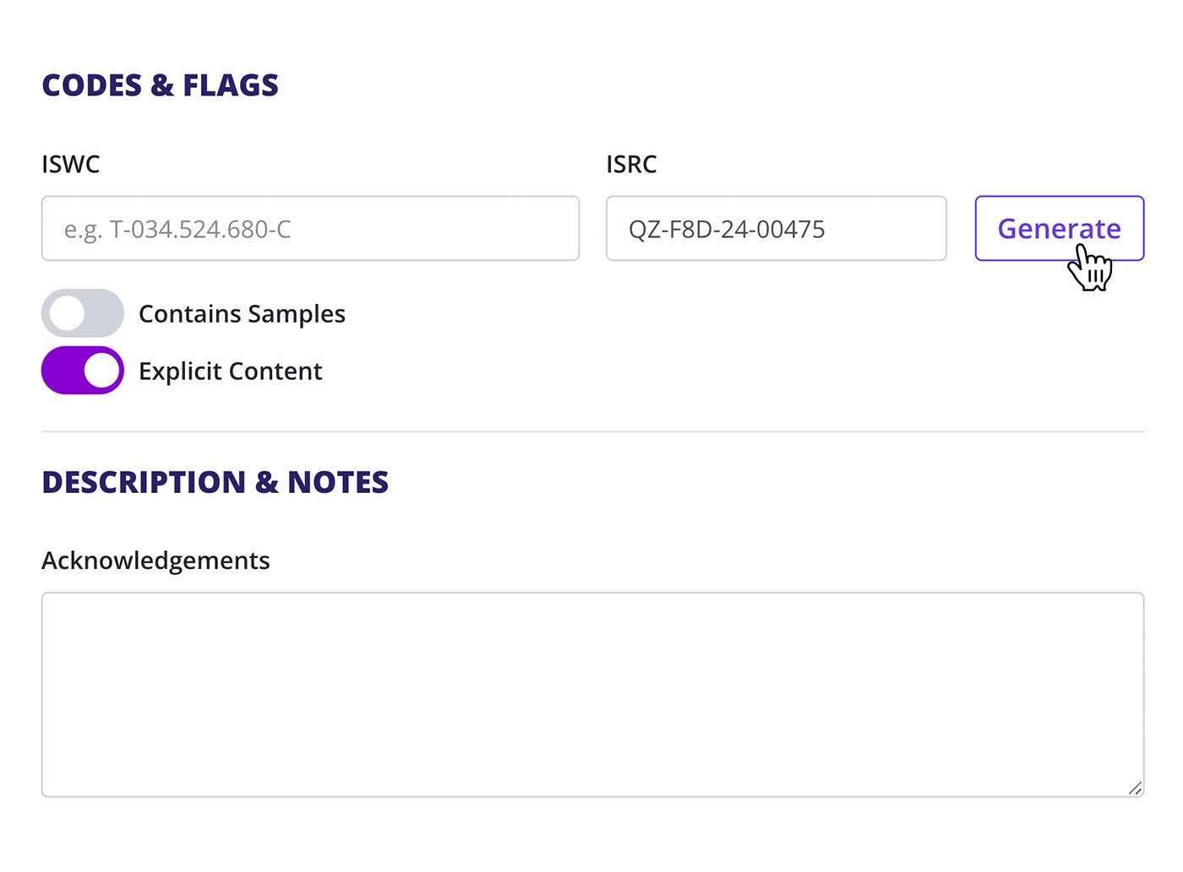Click the QZ-F8D-24-00475 value text
1183x872 pixels.
click(727, 229)
